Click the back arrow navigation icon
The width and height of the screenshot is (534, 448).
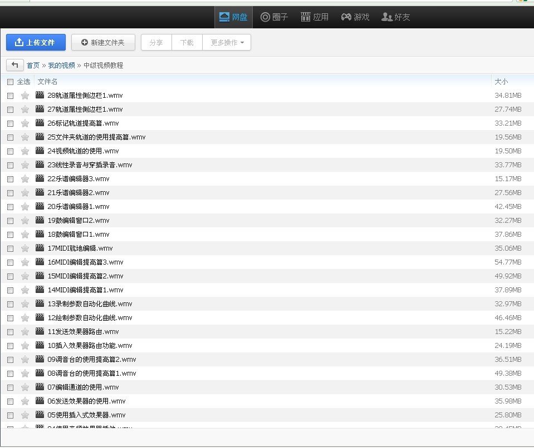(14, 64)
